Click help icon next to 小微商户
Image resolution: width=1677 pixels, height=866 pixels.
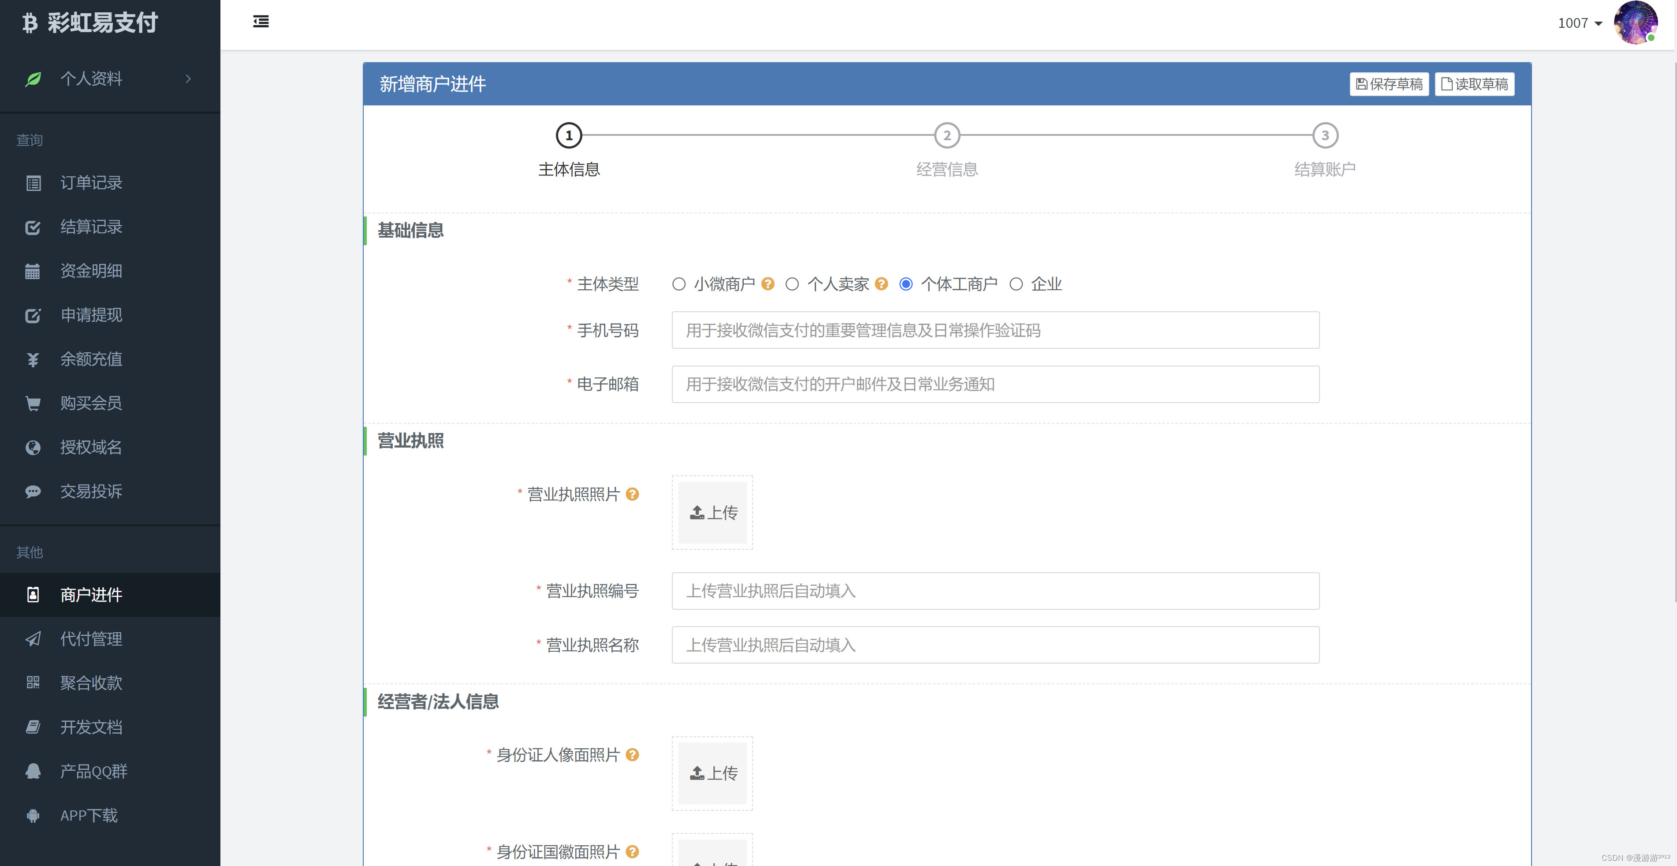coord(768,284)
